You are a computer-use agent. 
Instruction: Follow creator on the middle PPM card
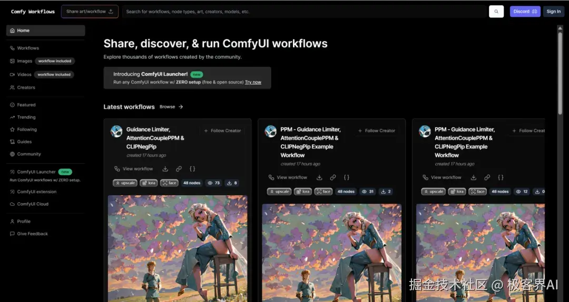[x=377, y=131]
